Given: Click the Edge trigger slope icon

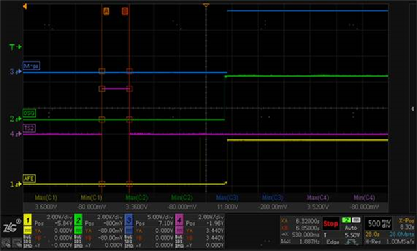Looking at the screenshot, I should click(352, 242).
